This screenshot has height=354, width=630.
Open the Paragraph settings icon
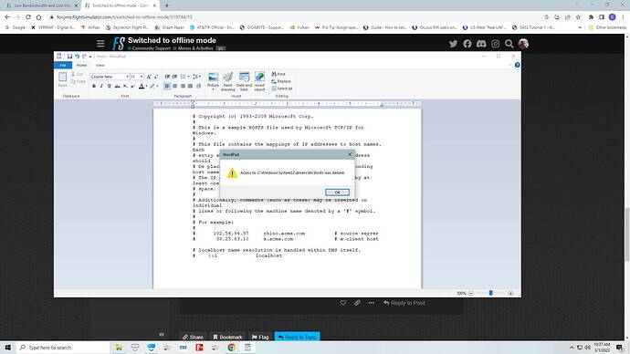[x=198, y=87]
